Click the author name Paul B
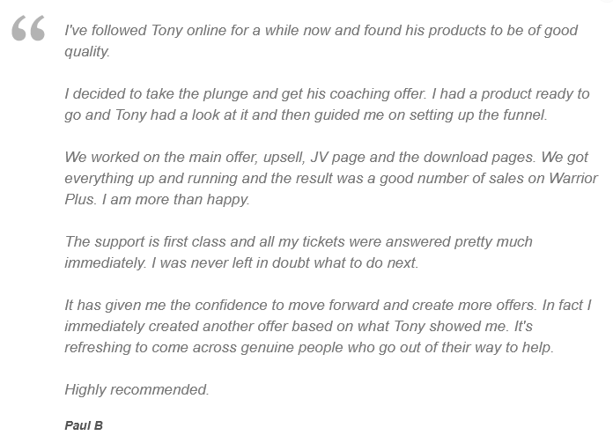Image resolution: width=613 pixels, height=443 pixels. 84,425
